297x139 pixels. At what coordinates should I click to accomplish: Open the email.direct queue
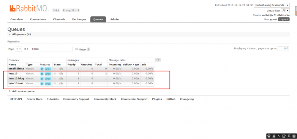click(16, 69)
